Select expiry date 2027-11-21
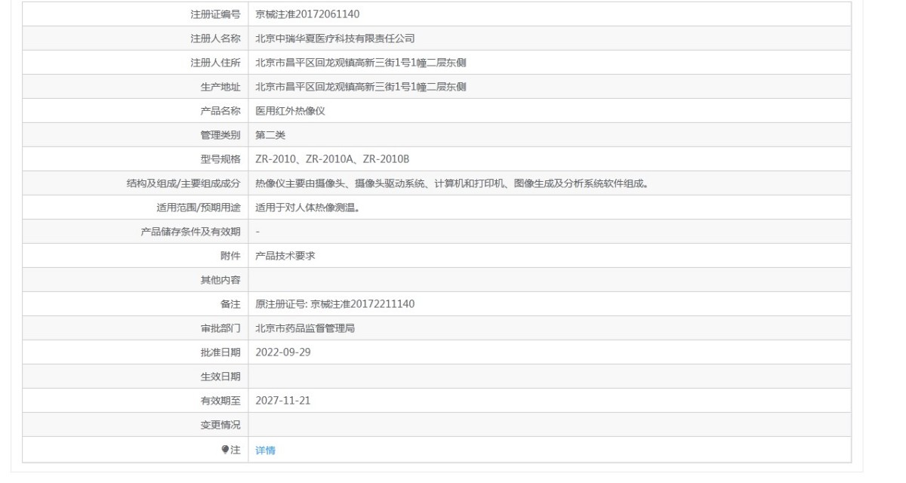The height and width of the screenshot is (483, 906). tap(283, 401)
